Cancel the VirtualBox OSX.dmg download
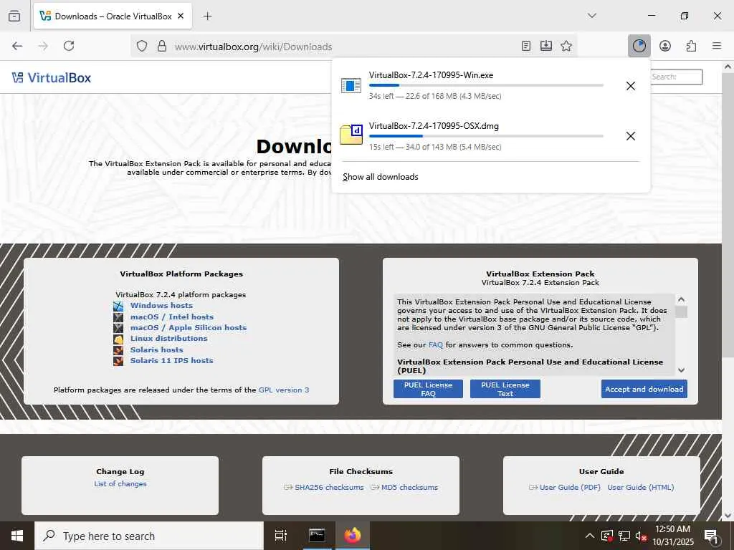The image size is (734, 550). [x=631, y=136]
